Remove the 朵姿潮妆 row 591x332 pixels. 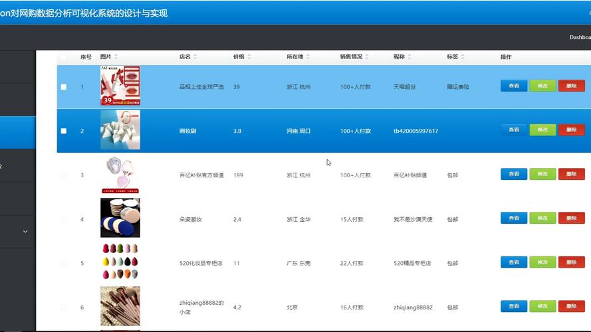pos(572,218)
